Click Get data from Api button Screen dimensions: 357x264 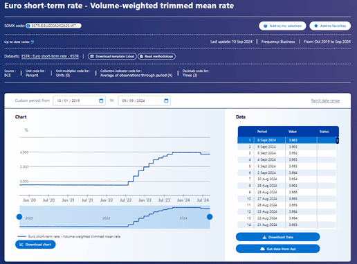(x=278, y=249)
